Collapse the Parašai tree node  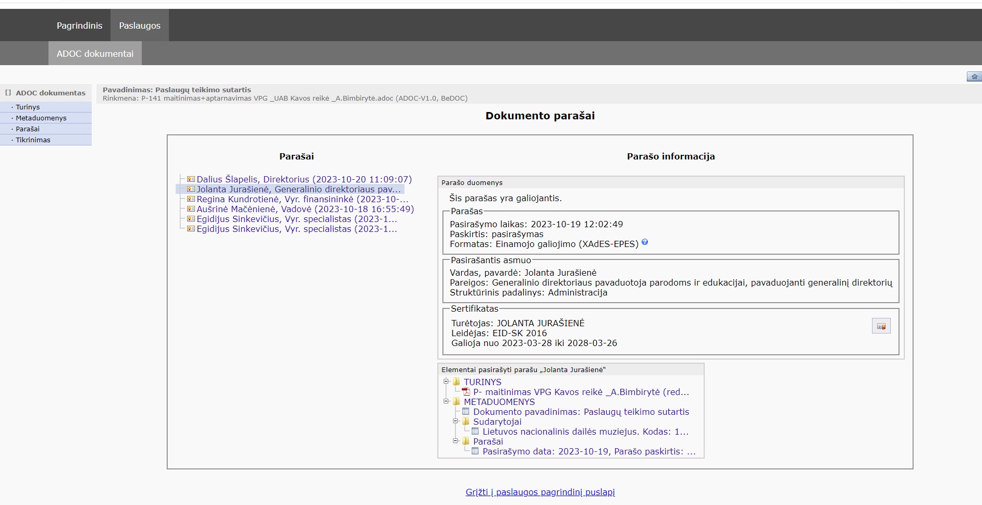(456, 441)
